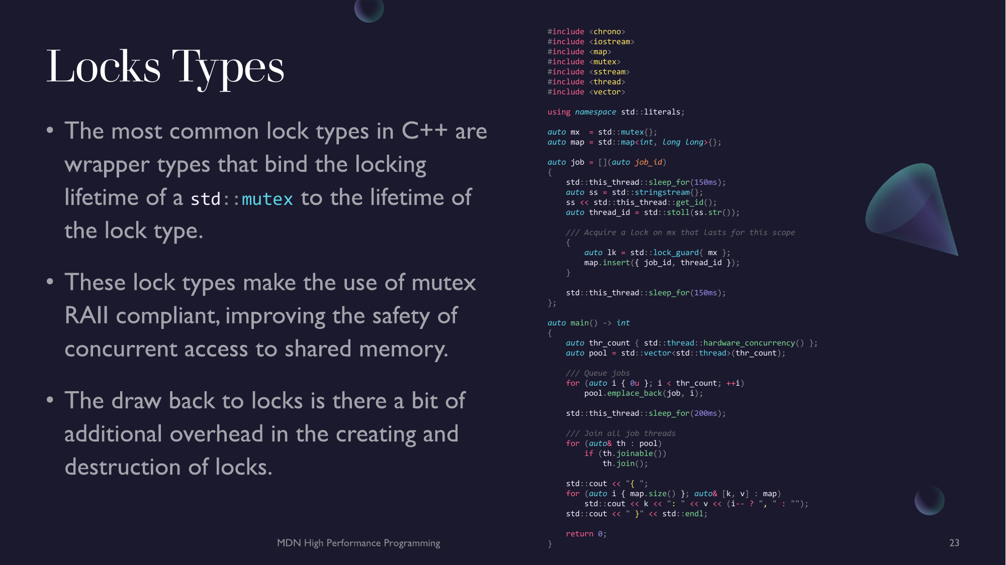Click the '/// Join all job threads' comment

[x=620, y=433]
